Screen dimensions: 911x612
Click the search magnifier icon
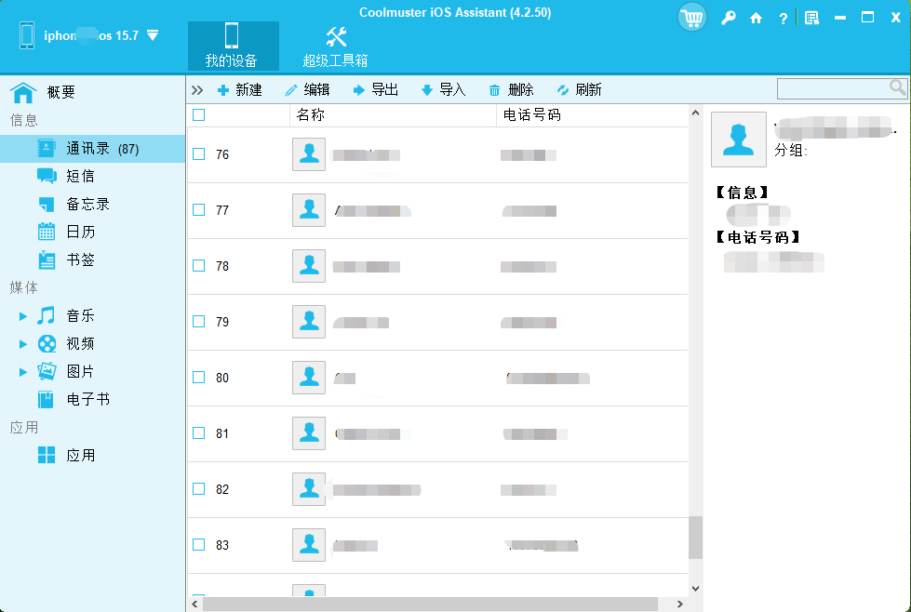898,87
